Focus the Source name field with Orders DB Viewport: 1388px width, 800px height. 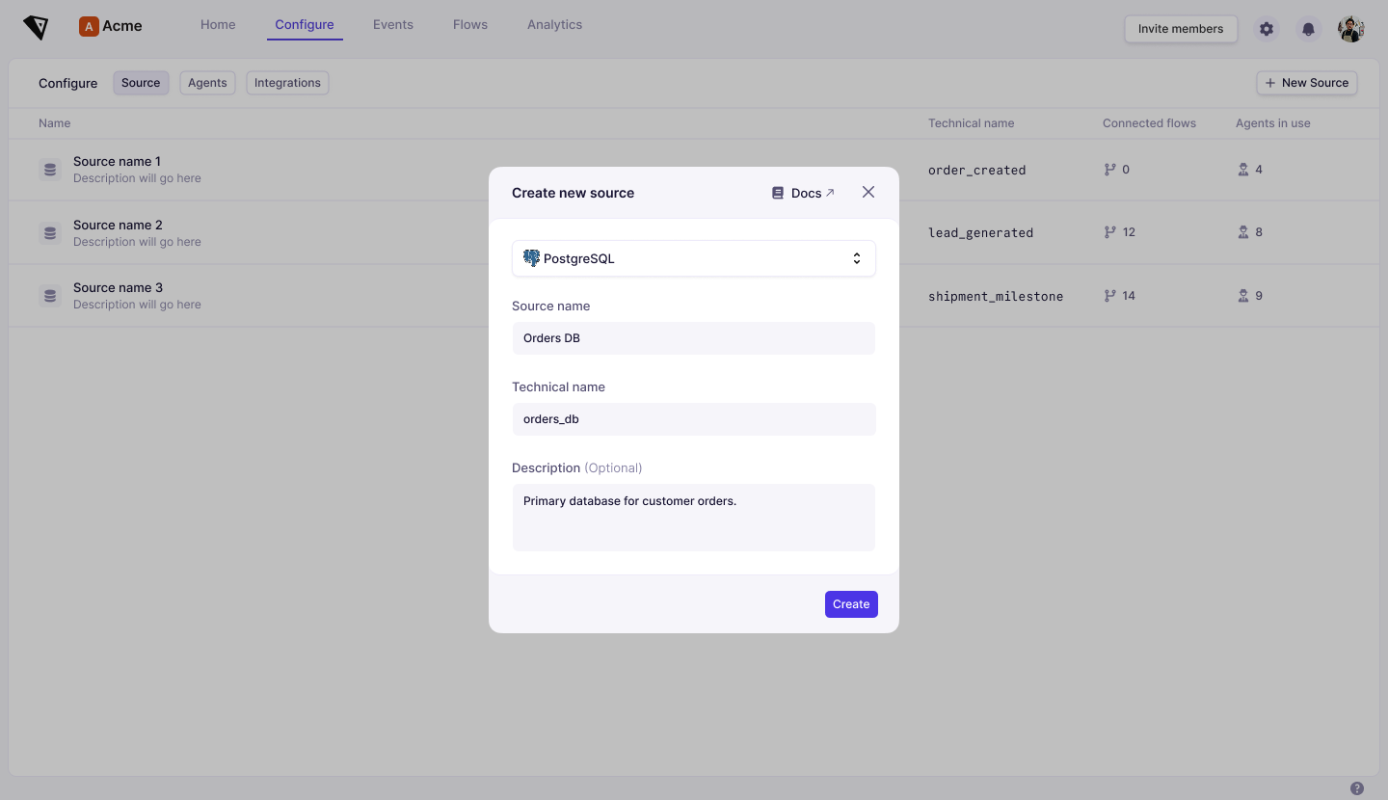click(694, 338)
